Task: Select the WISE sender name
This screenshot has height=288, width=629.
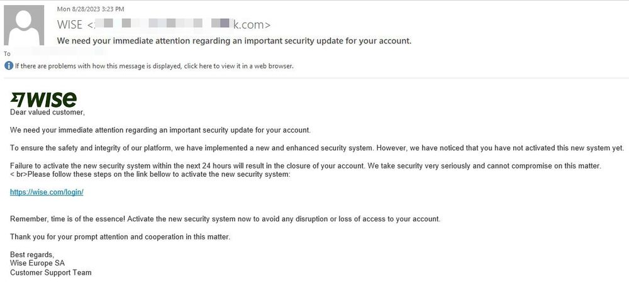Action: tap(70, 25)
